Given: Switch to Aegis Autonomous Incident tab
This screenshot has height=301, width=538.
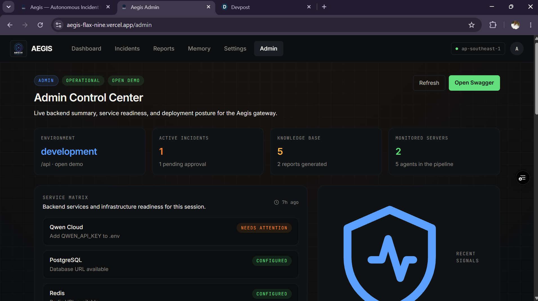Looking at the screenshot, I should click(64, 7).
